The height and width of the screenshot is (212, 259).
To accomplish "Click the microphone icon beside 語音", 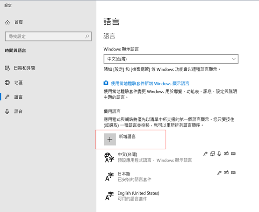I will [7, 111].
